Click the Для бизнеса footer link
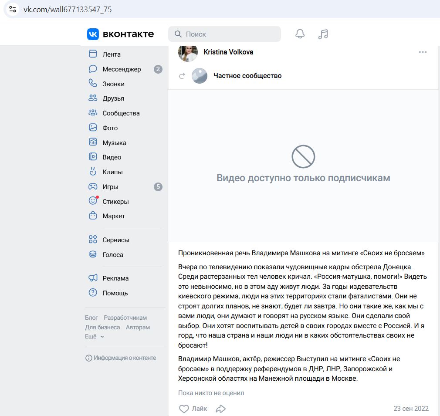Viewport: 440px width, 416px height. coord(102,327)
